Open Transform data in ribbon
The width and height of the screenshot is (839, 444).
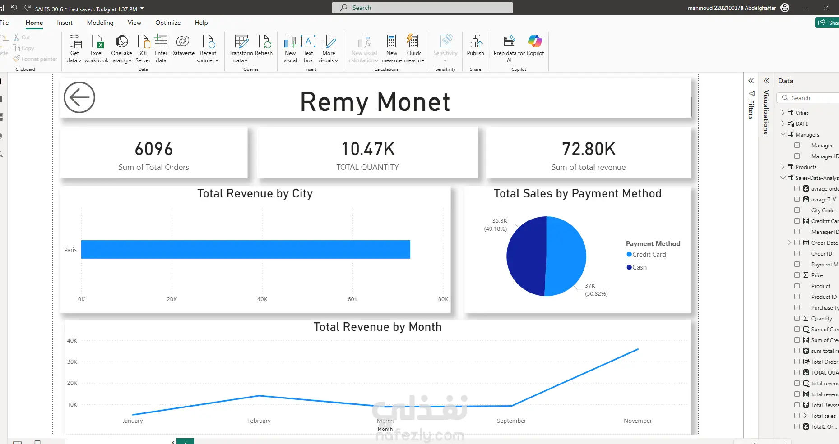(x=241, y=41)
